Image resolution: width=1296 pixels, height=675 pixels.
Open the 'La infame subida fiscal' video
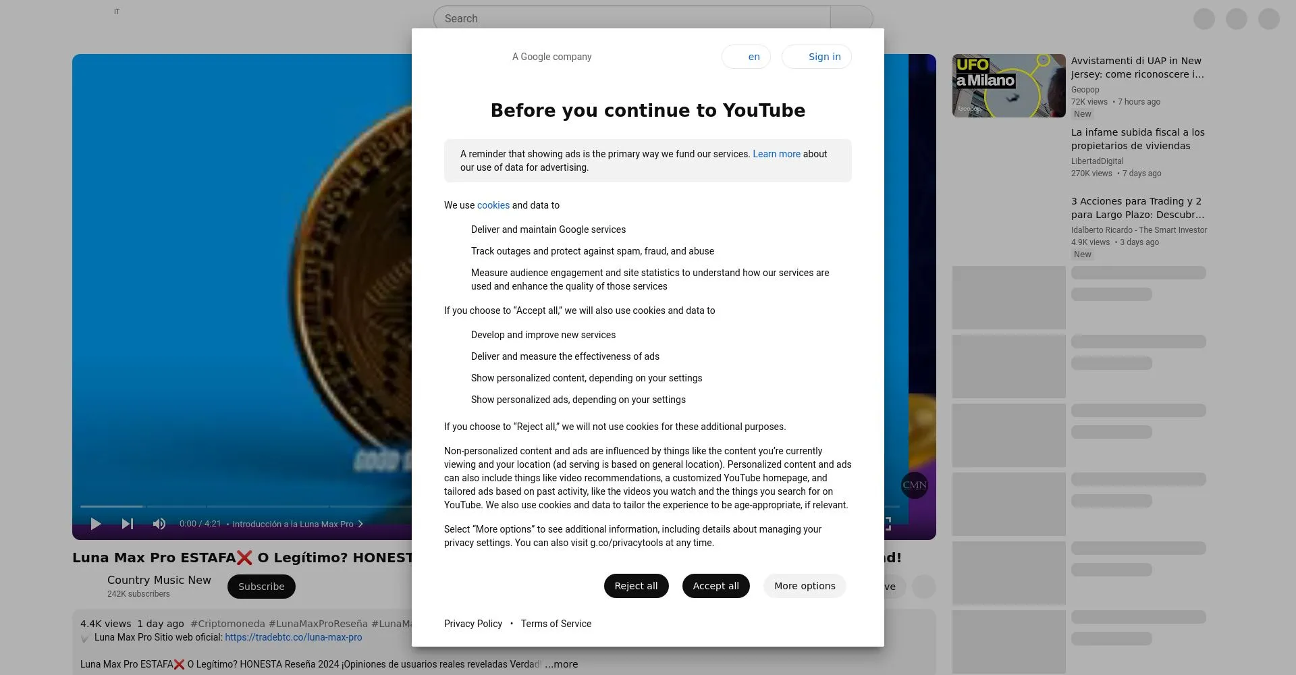click(1137, 139)
